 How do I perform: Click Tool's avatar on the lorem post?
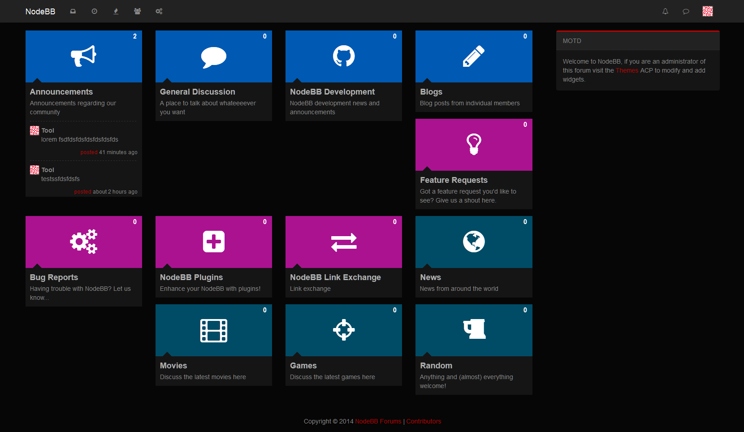click(35, 130)
